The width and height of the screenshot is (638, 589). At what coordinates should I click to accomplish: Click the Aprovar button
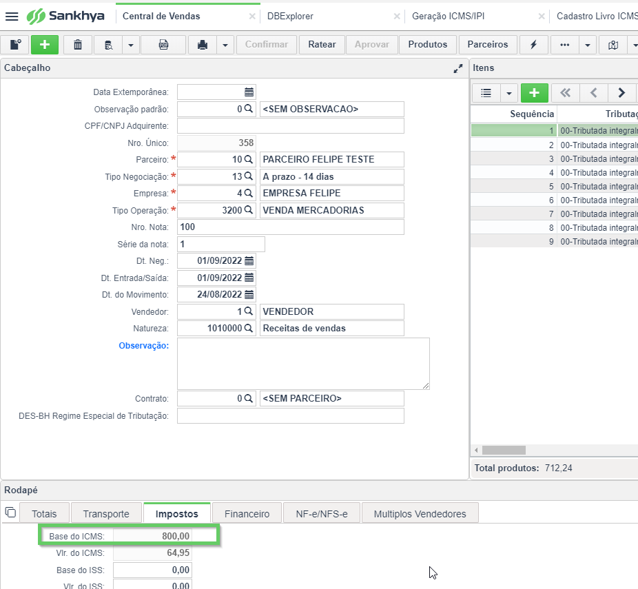(x=372, y=45)
